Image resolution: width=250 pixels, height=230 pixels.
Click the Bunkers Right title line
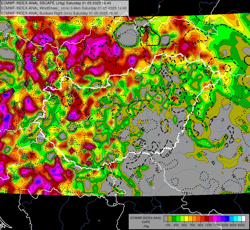pyautogui.click(x=59, y=13)
